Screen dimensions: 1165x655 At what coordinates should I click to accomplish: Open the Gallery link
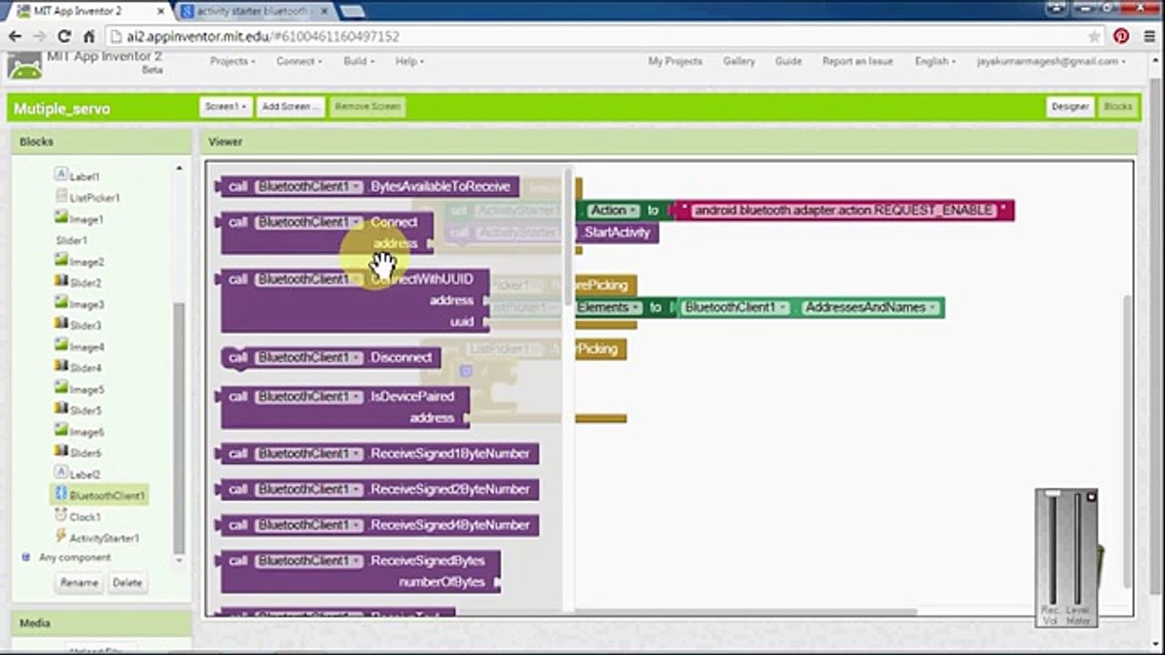(738, 61)
